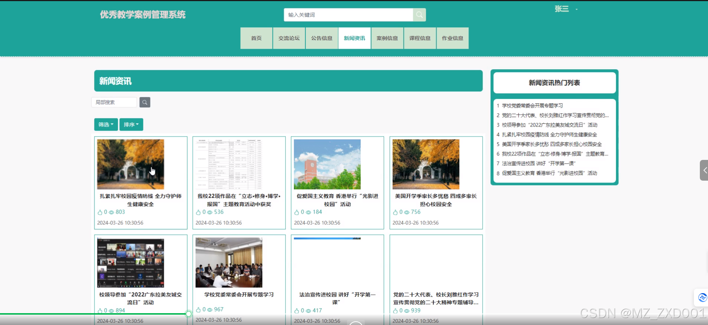
Task: Open the video-conference thumbnail of 校领导参加 news
Action: tap(130, 262)
